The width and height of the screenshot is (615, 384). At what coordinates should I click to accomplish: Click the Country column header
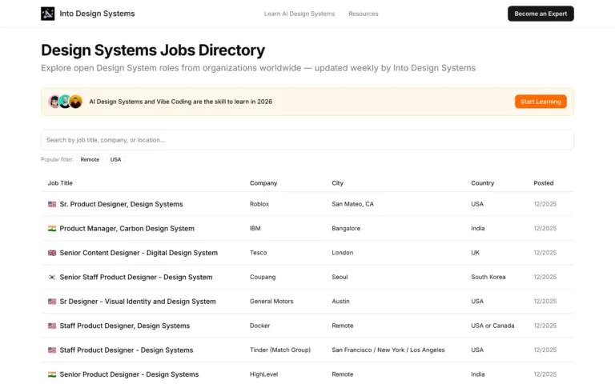pos(482,183)
